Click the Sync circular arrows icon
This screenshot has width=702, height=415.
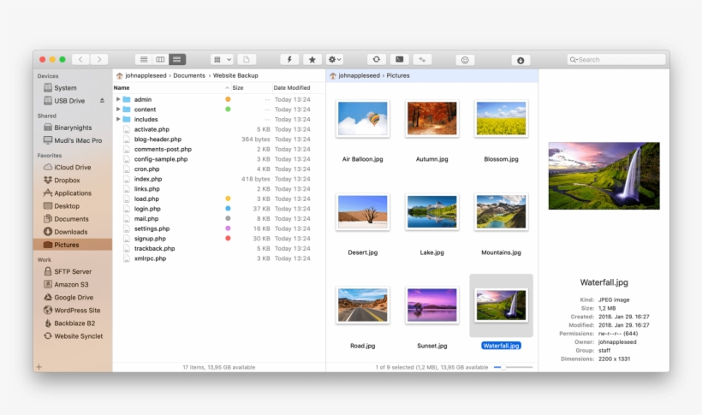point(377,59)
